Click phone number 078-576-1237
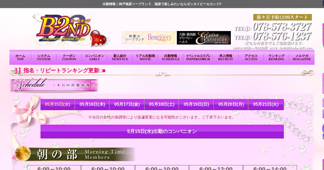The height and width of the screenshot is (170, 324). (282, 36)
